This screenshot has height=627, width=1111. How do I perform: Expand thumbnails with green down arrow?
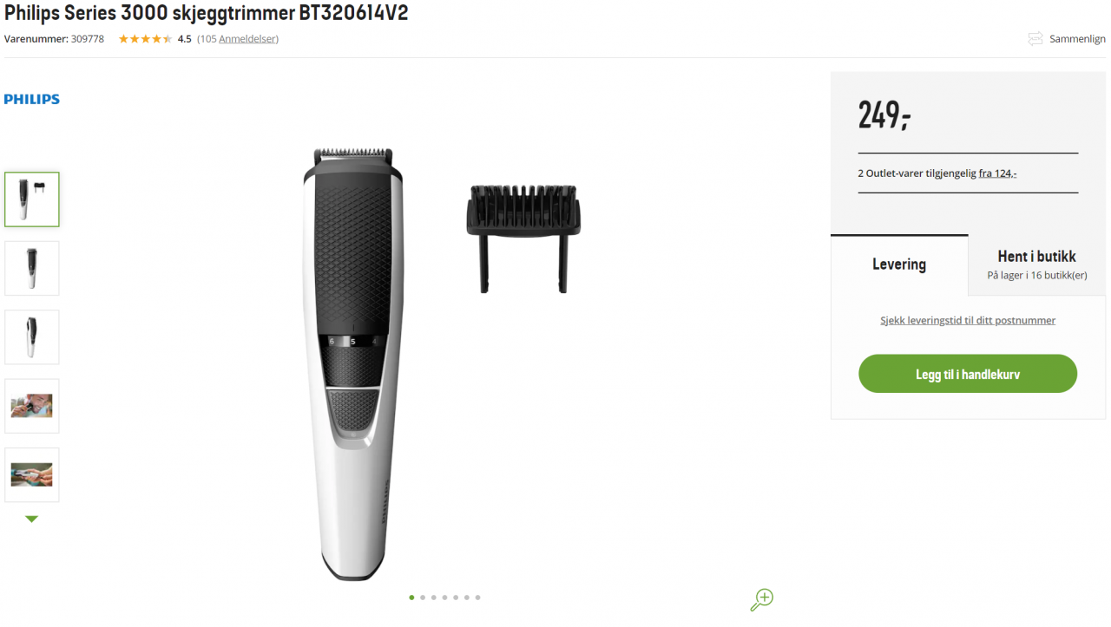pos(32,519)
